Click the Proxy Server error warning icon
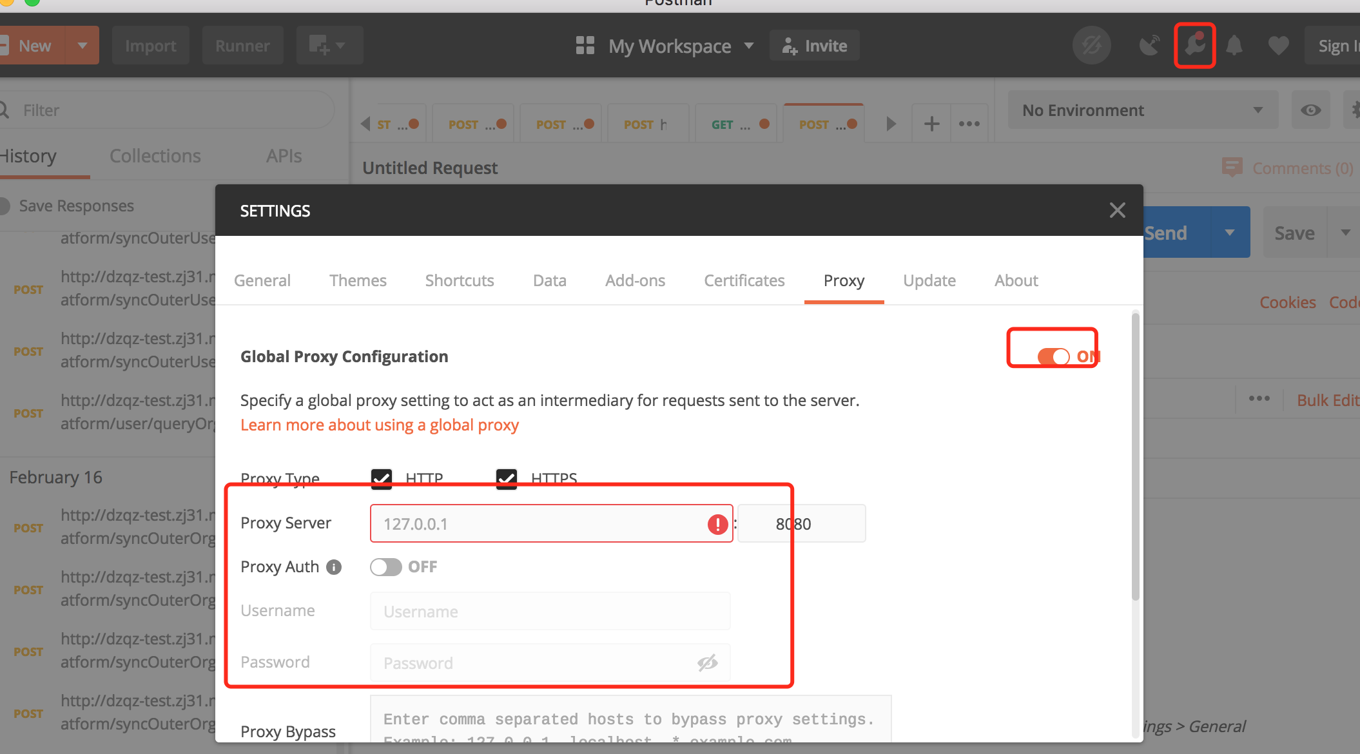Image resolution: width=1360 pixels, height=754 pixels. pyautogui.click(x=717, y=524)
